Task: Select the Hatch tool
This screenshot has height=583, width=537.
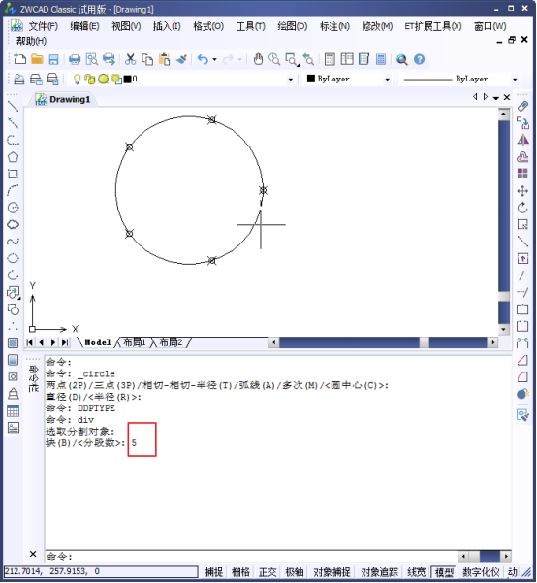Action: tap(13, 342)
